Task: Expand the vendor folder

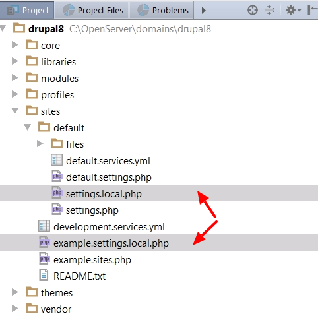Action: [15, 309]
